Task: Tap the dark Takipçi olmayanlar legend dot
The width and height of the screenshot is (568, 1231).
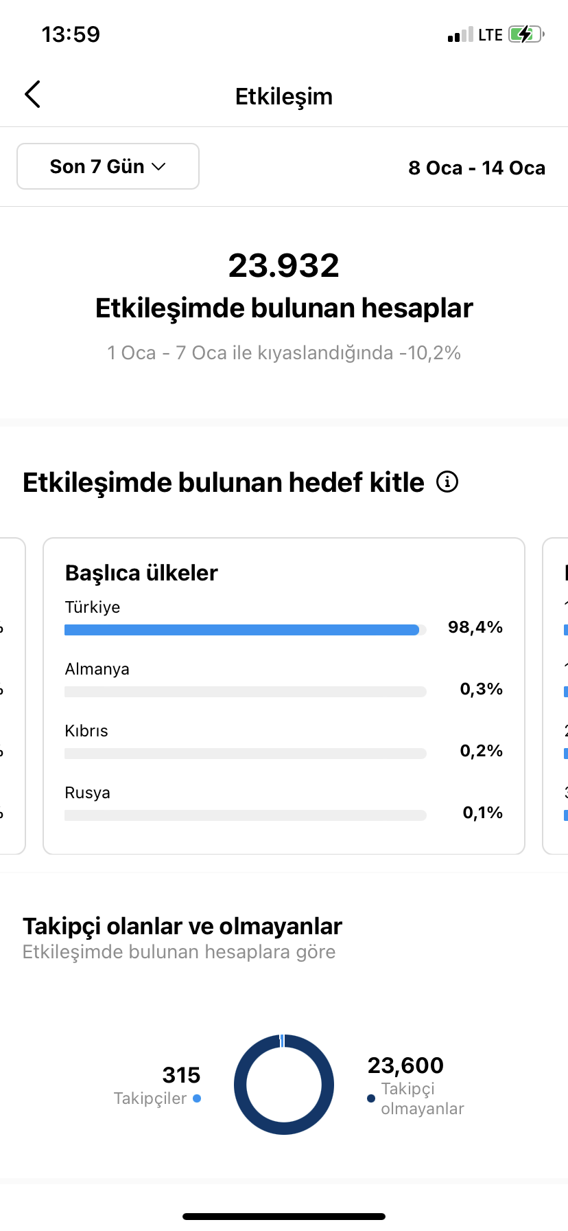Action: coord(371,1098)
